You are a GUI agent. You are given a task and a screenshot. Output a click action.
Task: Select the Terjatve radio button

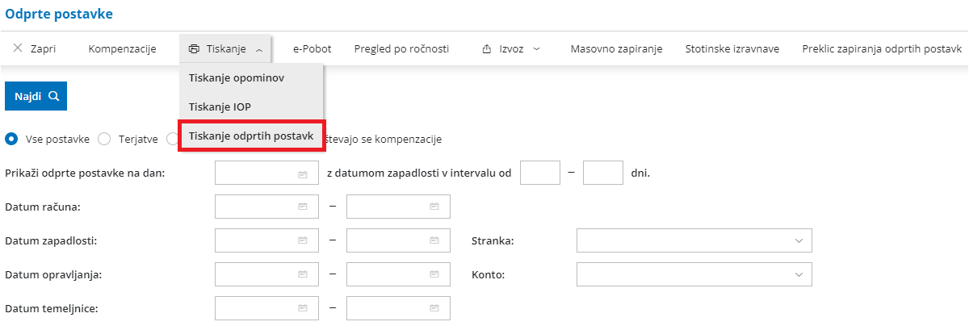click(103, 139)
